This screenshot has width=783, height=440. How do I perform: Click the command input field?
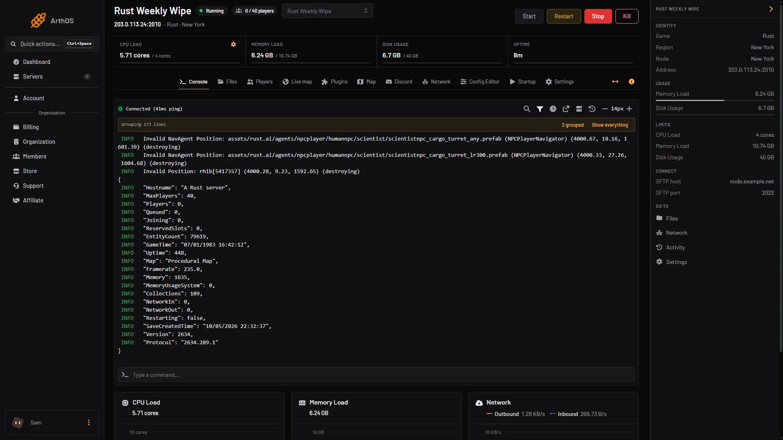(x=376, y=375)
